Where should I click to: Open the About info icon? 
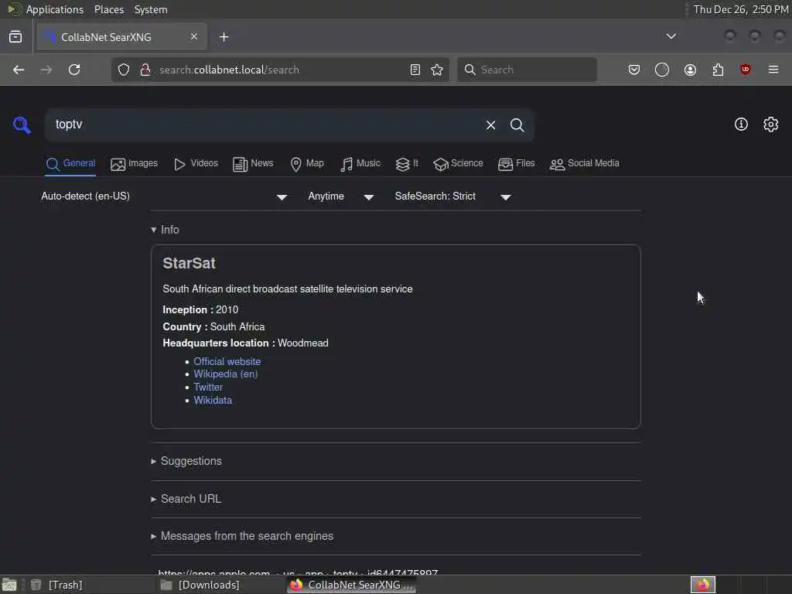[741, 125]
